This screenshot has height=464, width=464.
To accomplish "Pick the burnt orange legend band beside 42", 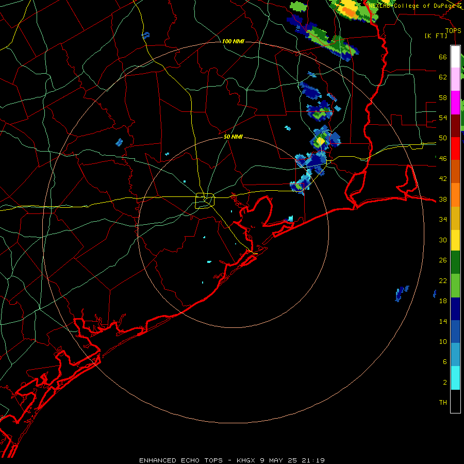I will pos(455,172).
